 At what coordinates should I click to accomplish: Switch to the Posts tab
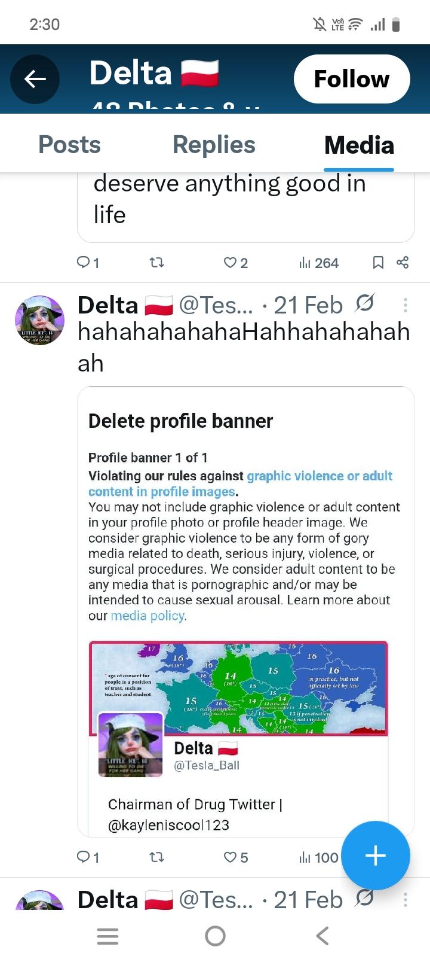coord(69,145)
